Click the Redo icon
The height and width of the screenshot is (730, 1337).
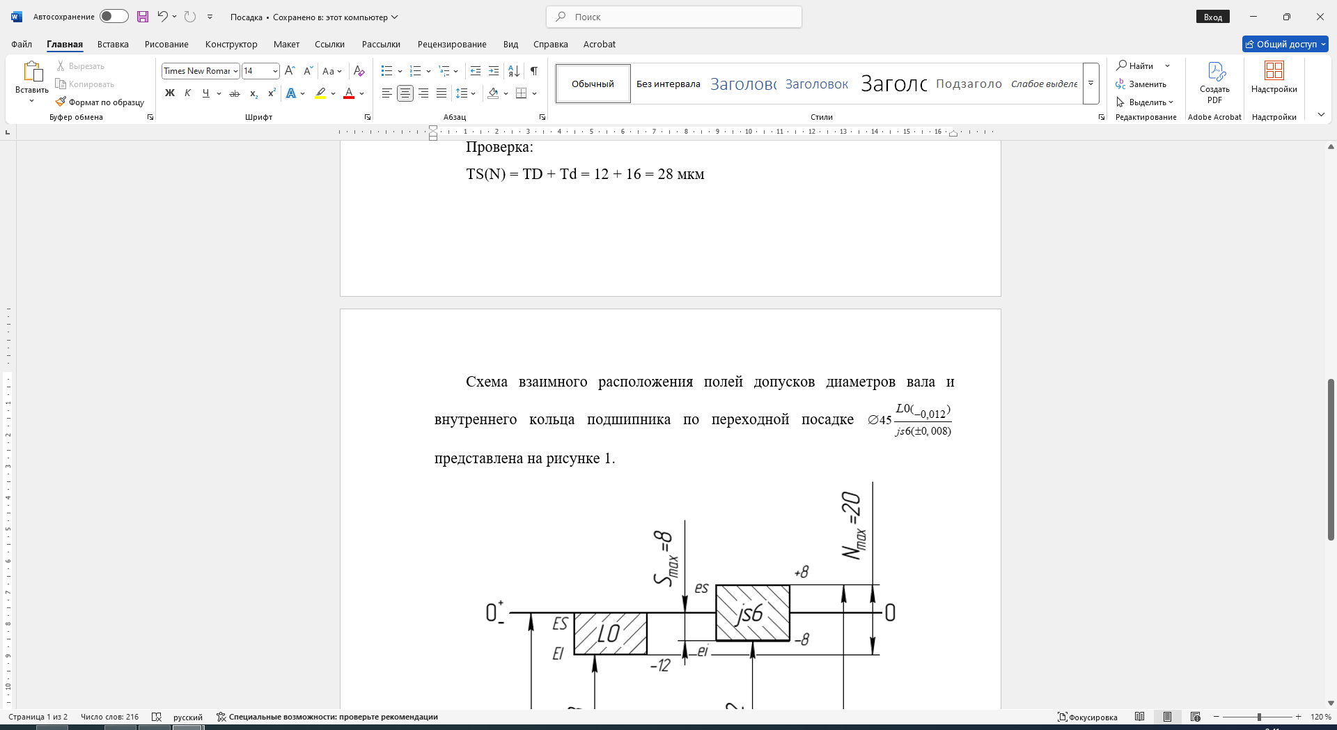pyautogui.click(x=190, y=17)
